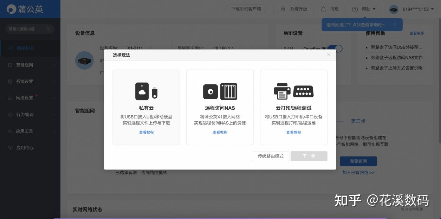Click the 网络设置 sidebar icon
This screenshot has width=441, height=219.
tap(11, 98)
